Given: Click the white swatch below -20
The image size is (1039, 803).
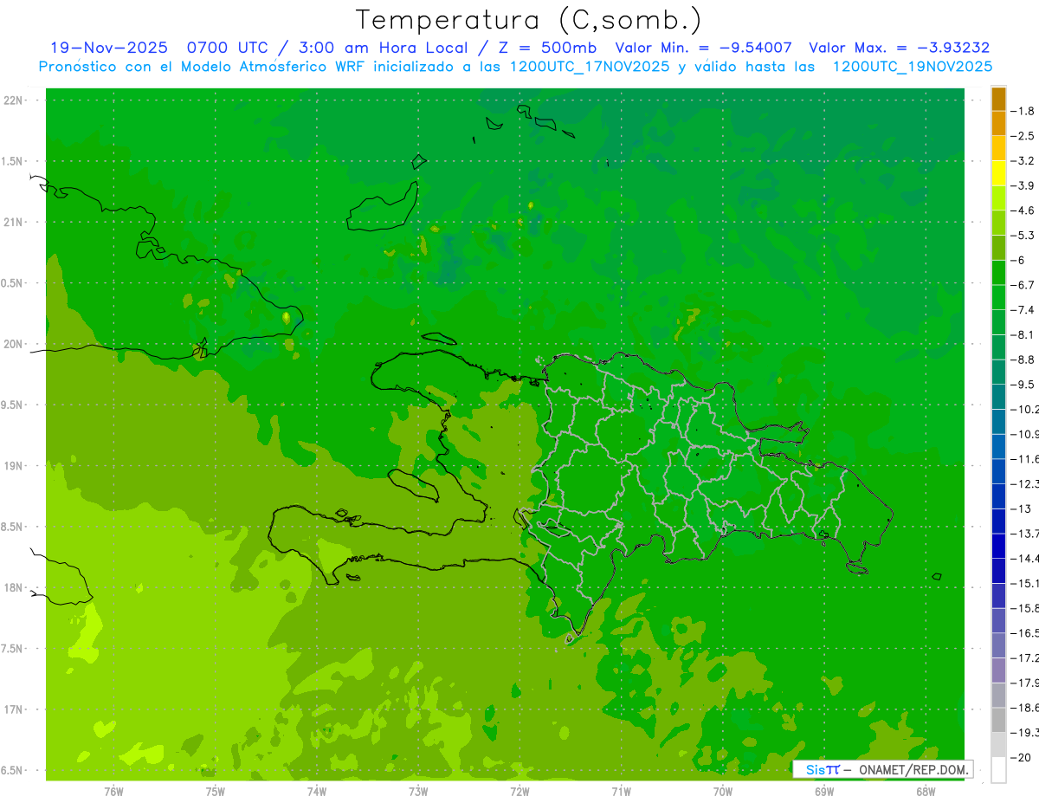Looking at the screenshot, I should (998, 770).
